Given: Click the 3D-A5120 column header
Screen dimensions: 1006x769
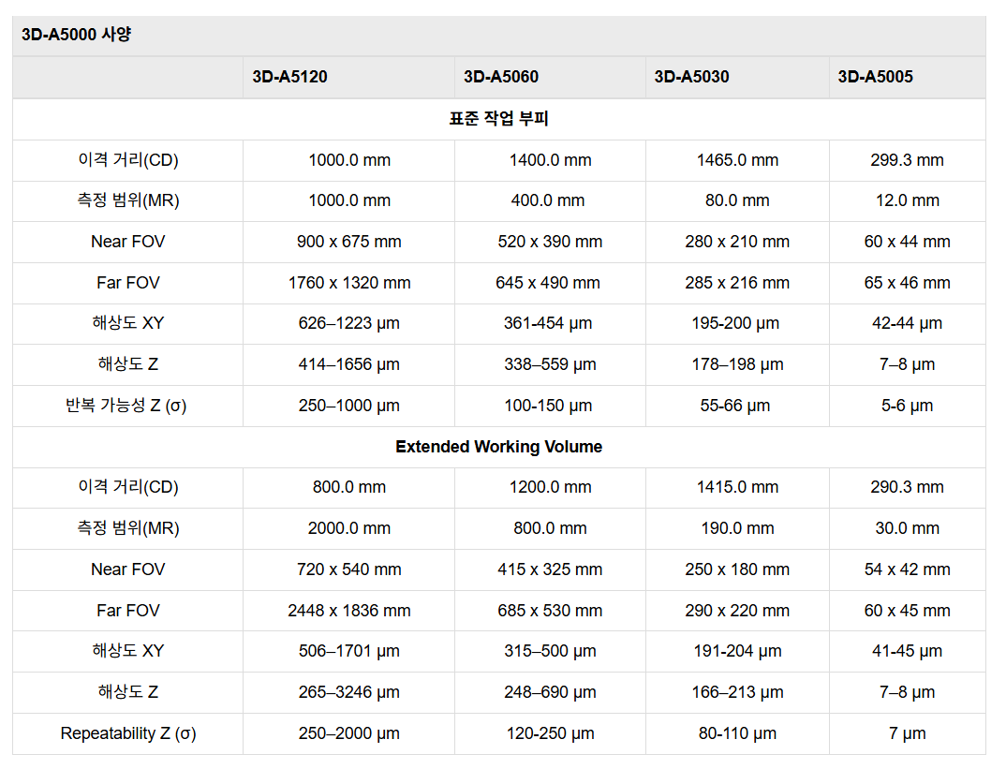Looking at the screenshot, I should pos(289,77).
